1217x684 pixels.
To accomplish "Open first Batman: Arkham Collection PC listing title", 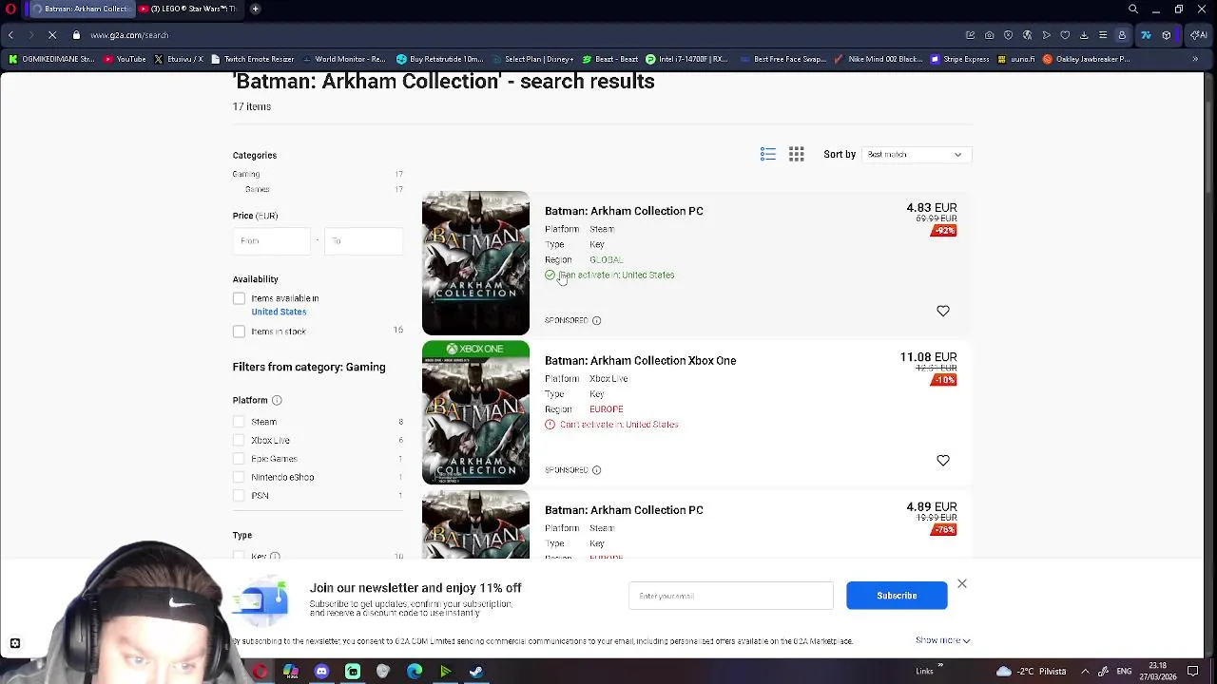I will (624, 211).
